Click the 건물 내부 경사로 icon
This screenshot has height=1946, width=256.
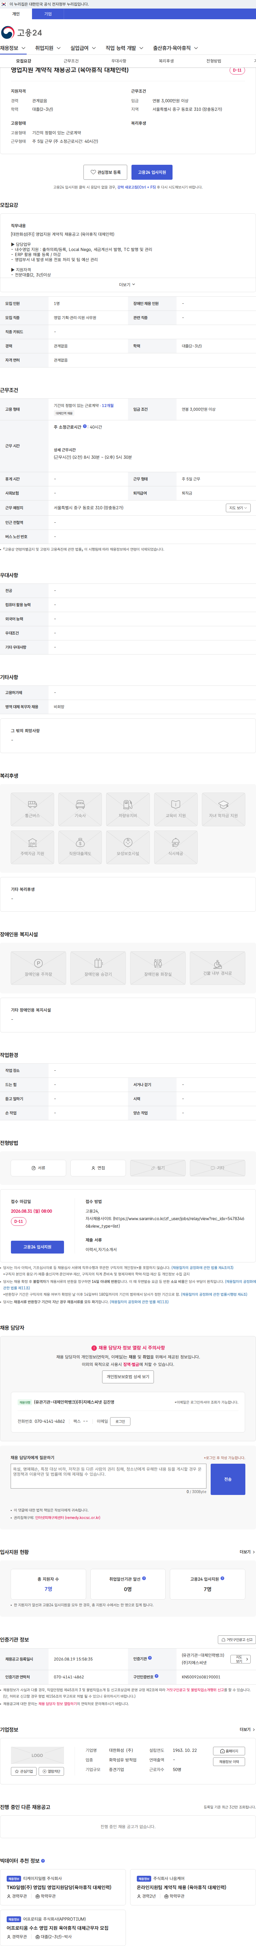pos(218,968)
